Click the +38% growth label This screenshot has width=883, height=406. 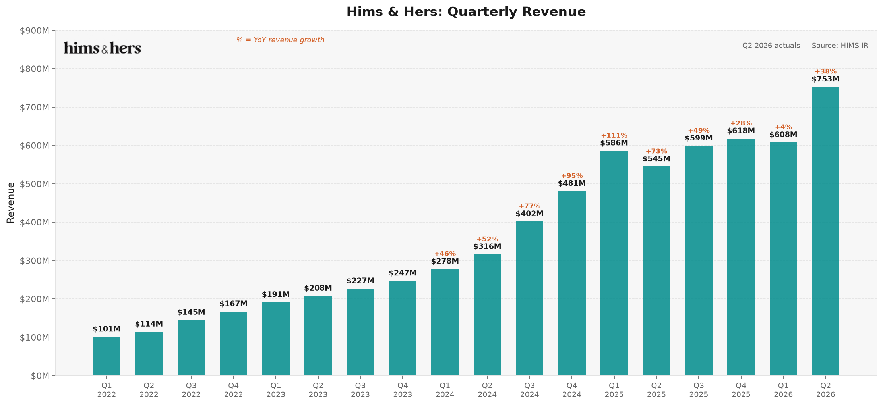(825, 71)
